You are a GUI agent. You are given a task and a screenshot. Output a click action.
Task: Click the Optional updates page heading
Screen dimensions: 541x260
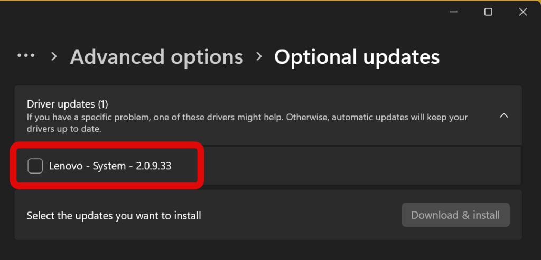click(357, 57)
